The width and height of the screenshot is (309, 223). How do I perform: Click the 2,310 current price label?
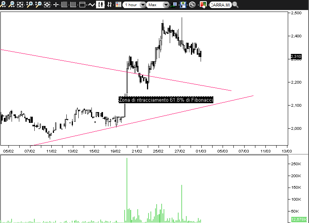tap(296, 57)
